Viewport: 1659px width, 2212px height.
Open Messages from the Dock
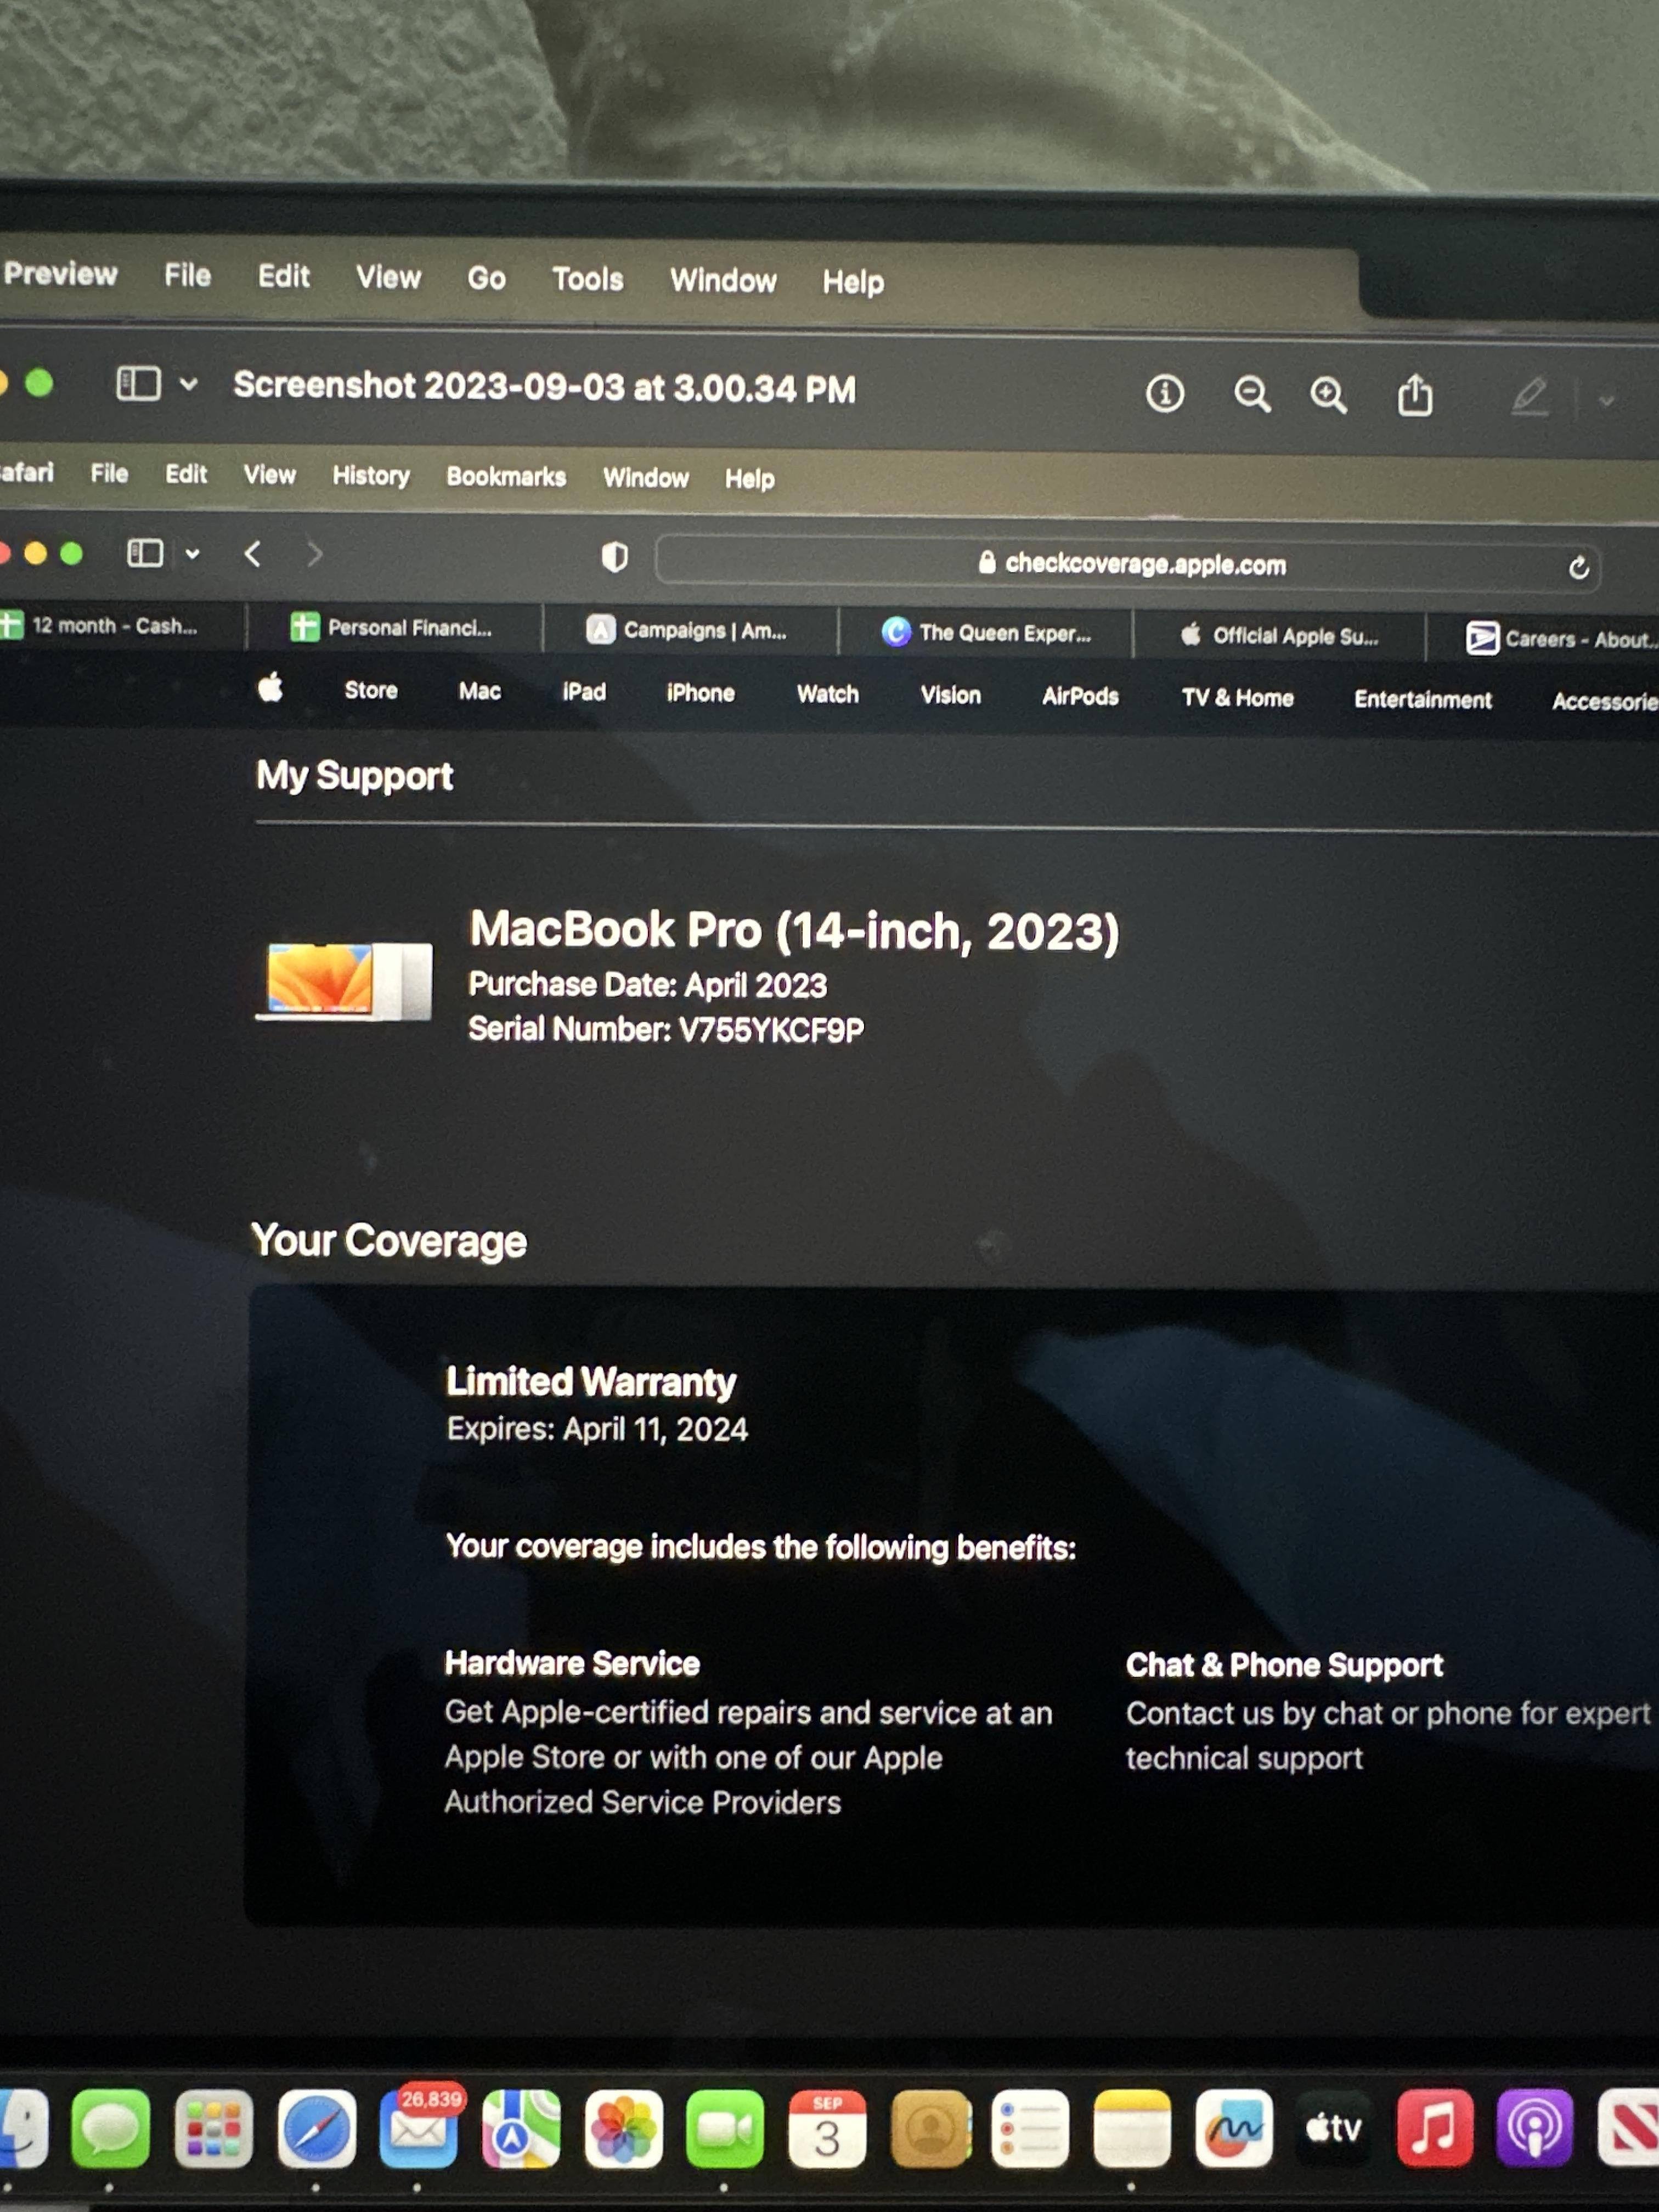point(110,2128)
